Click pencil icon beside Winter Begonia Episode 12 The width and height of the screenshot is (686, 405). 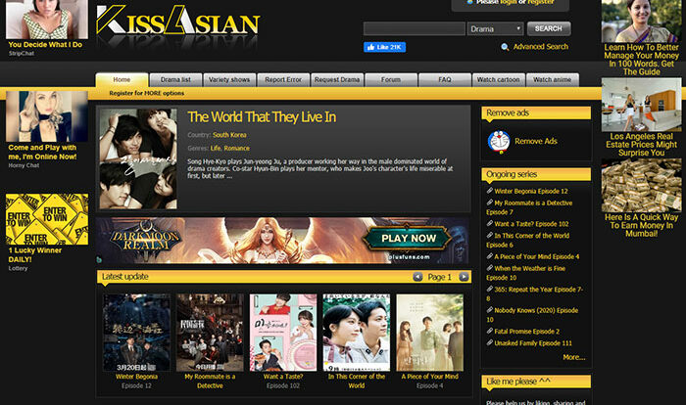point(490,191)
